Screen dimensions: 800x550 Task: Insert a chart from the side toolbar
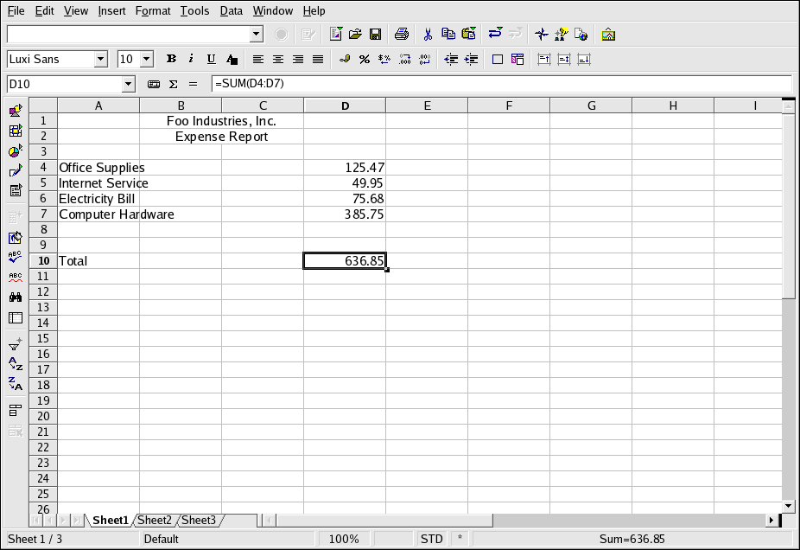(x=16, y=151)
